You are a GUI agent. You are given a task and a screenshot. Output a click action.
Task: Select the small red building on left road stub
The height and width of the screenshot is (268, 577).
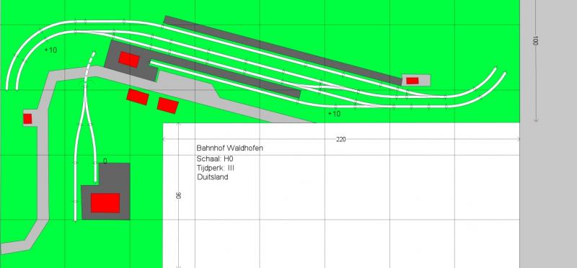(27, 119)
